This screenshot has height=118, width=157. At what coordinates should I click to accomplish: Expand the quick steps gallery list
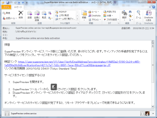pyautogui.click(x=77, y=19)
